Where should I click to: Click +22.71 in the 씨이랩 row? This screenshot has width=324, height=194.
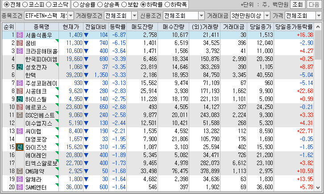click(x=305, y=131)
